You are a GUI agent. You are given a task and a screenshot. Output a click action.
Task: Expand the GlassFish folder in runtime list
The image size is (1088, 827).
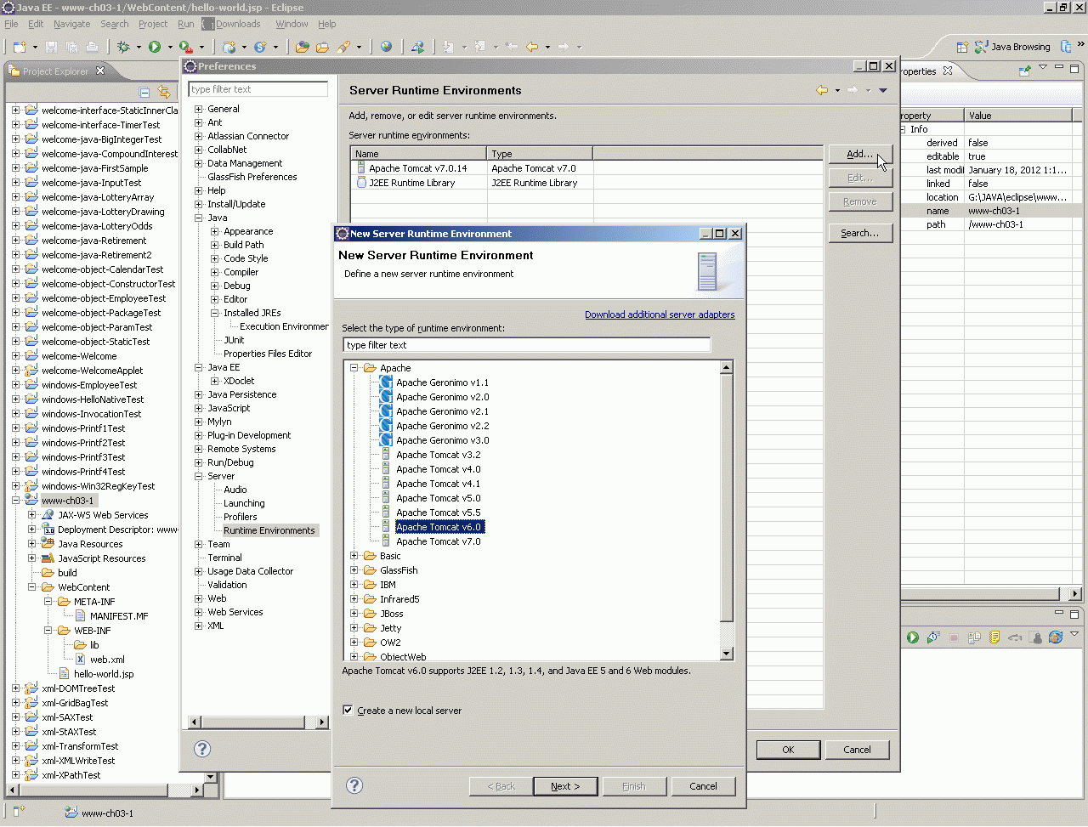point(354,570)
